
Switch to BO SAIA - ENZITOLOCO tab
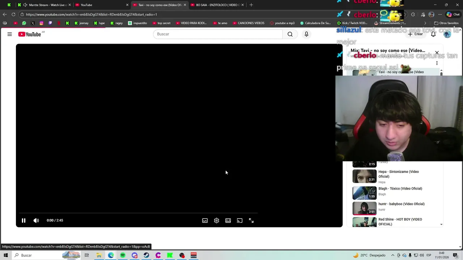(217, 5)
